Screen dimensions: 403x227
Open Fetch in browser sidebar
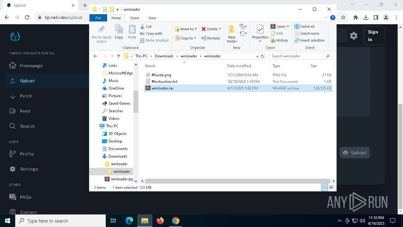[21, 96]
